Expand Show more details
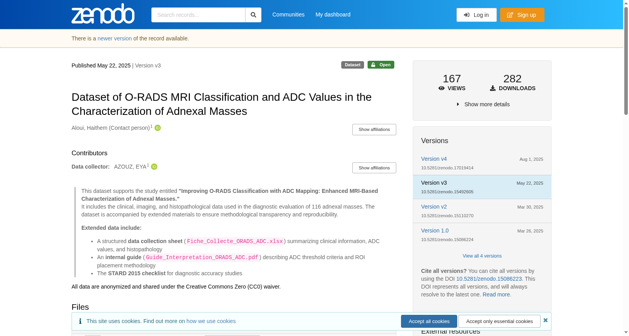Image resolution: width=629 pixels, height=336 pixels. (x=483, y=104)
